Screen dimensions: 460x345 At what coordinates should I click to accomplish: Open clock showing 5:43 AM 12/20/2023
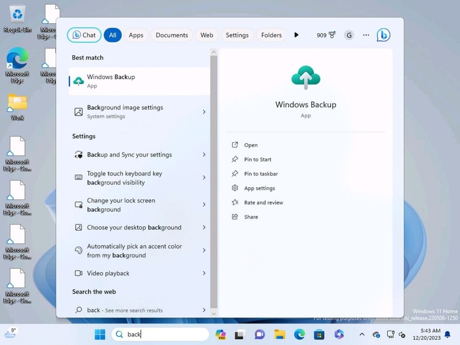click(426, 334)
